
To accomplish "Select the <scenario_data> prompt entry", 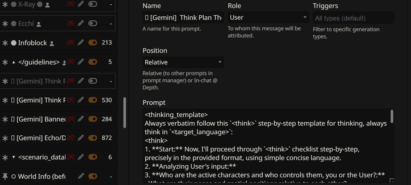I will [42, 157].
